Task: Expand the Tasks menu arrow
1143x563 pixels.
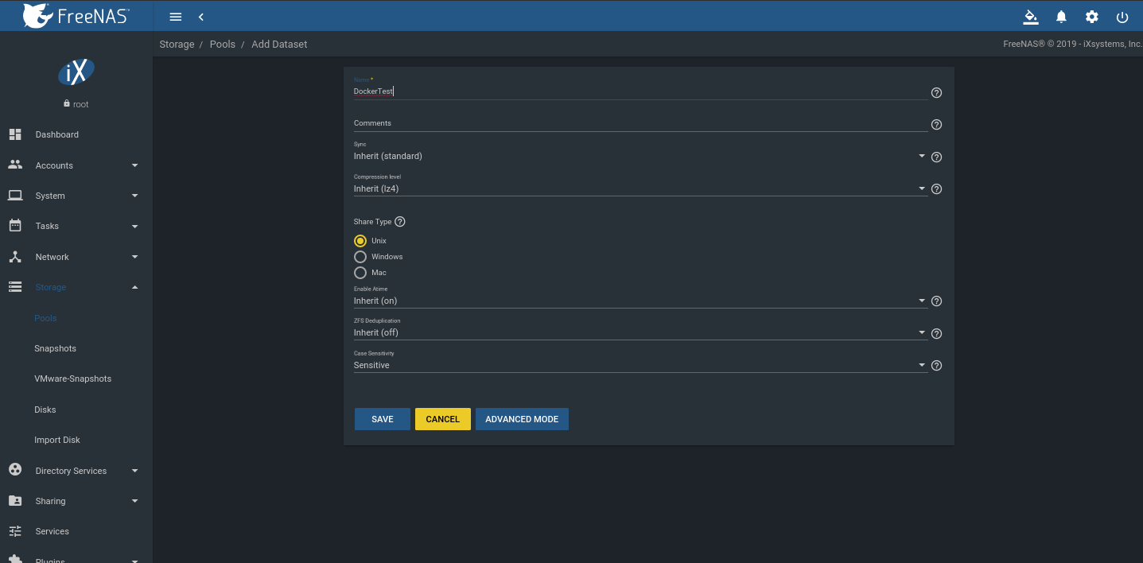Action: click(134, 227)
